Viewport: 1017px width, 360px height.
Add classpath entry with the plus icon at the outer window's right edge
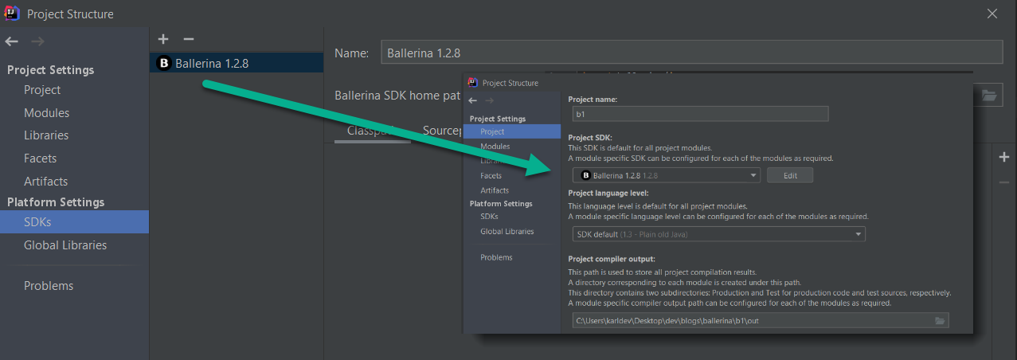point(1004,158)
